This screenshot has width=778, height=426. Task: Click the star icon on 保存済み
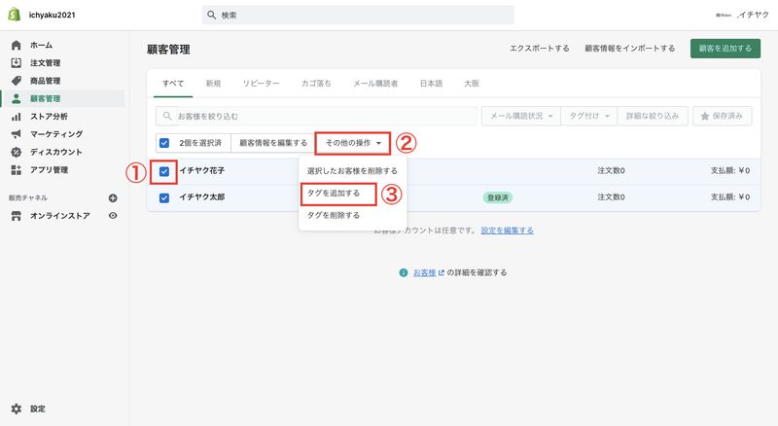(x=704, y=116)
